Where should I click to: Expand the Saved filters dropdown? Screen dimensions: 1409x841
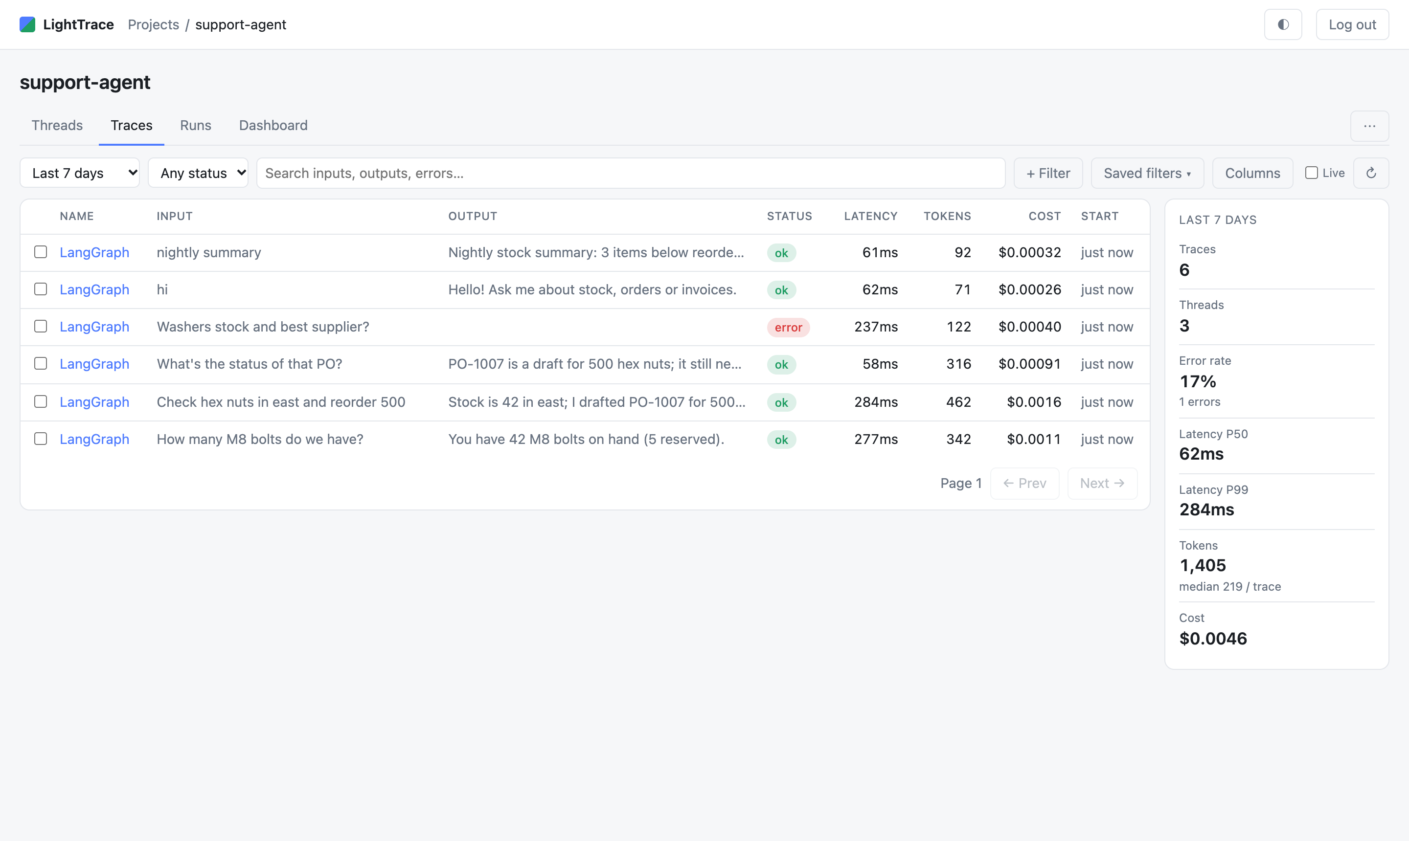pos(1147,173)
